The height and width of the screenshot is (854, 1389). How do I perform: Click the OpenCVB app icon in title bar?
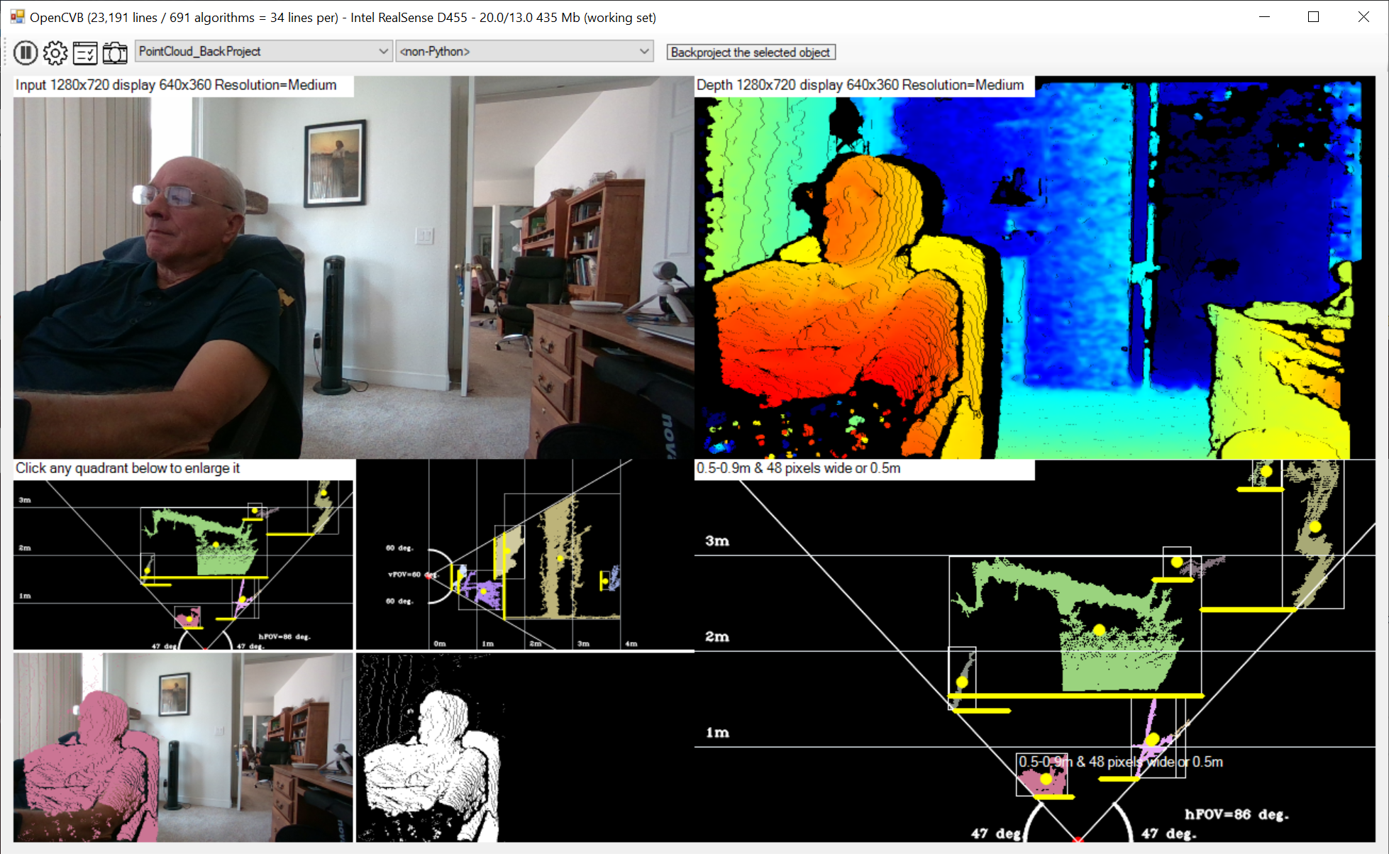coord(17,17)
